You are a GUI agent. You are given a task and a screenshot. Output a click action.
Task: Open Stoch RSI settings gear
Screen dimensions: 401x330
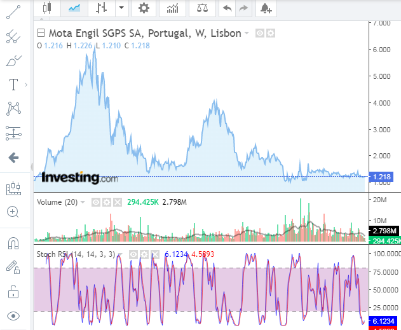click(x=144, y=254)
